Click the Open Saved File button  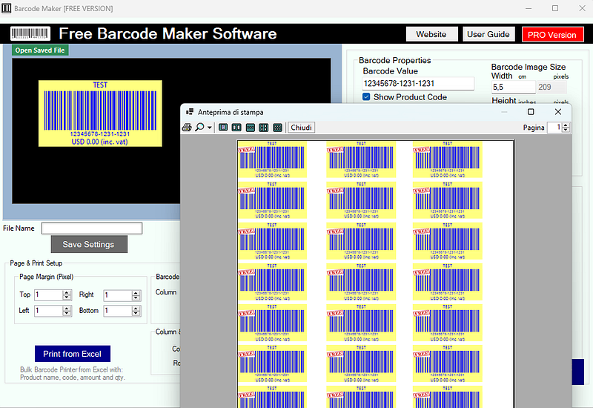click(x=40, y=50)
